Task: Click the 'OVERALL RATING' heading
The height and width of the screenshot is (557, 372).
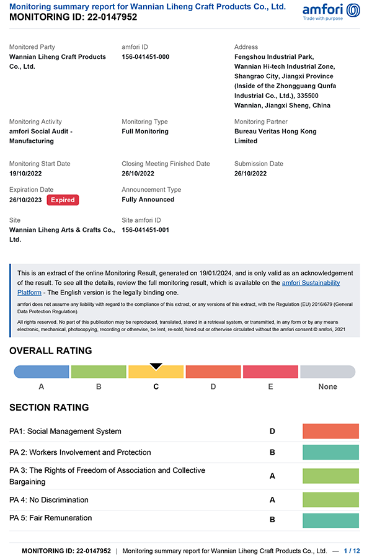Action: coord(51,351)
